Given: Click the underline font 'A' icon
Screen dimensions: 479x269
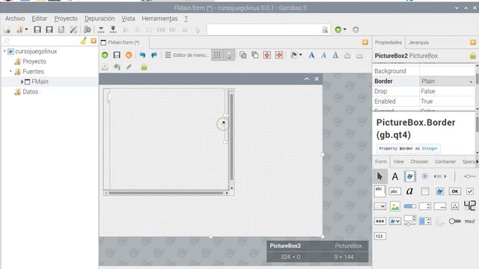Looking at the screenshot, I should (x=335, y=55).
